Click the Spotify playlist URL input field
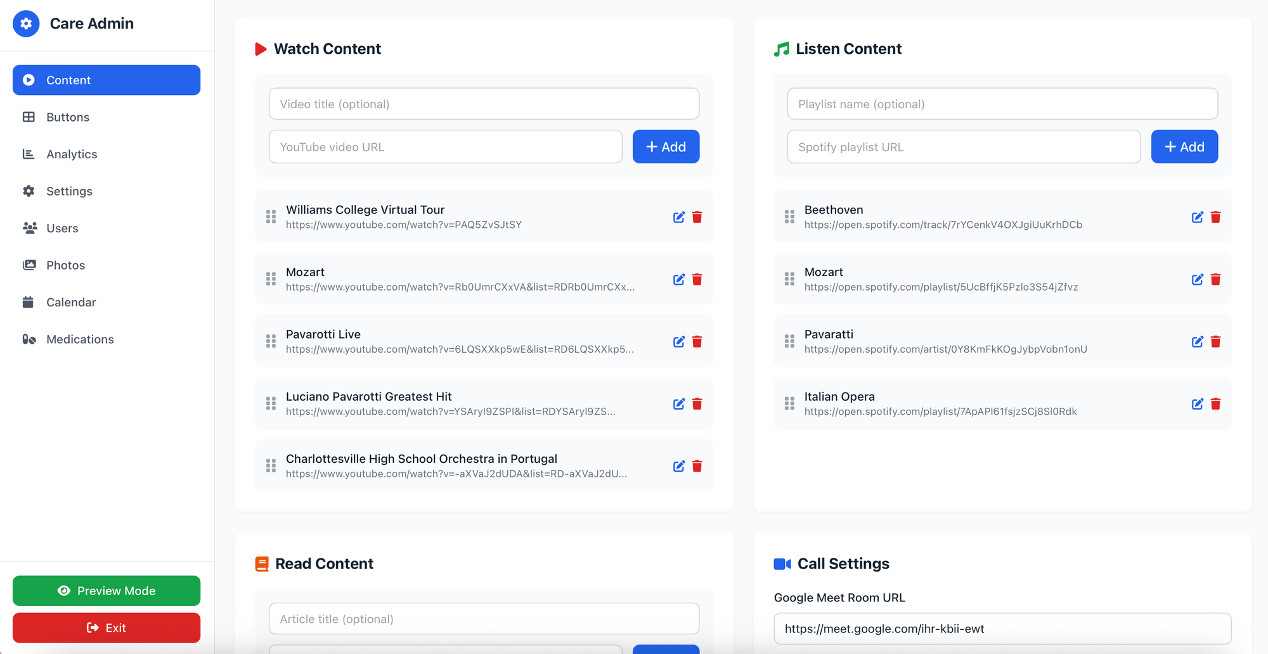Screen dimensions: 1268x654 click(x=964, y=146)
